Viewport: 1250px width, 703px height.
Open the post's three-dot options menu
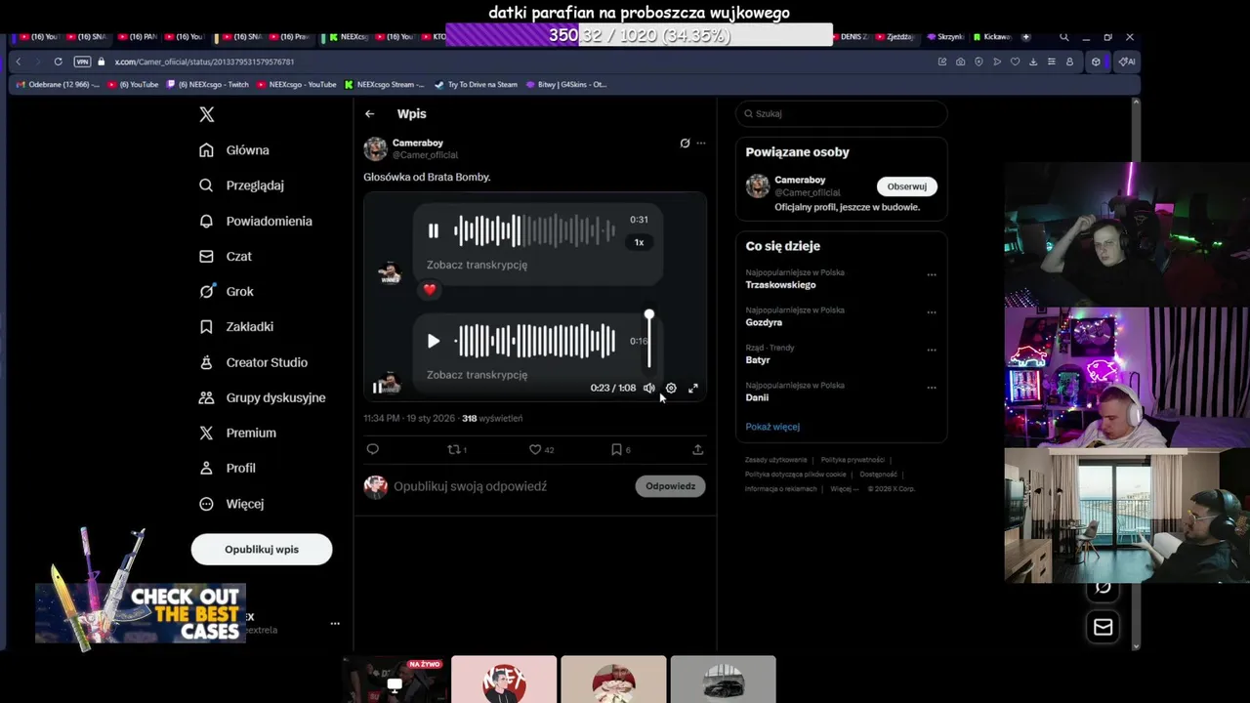click(x=700, y=143)
